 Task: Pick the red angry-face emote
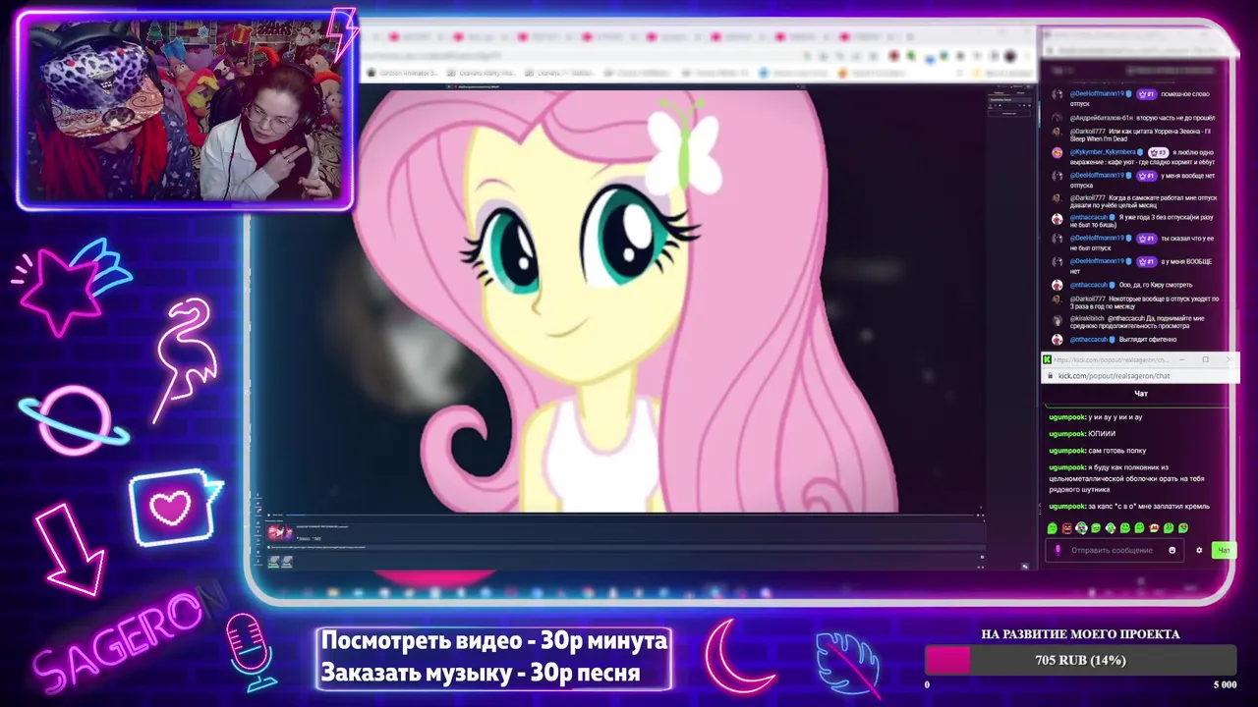(x=1067, y=528)
